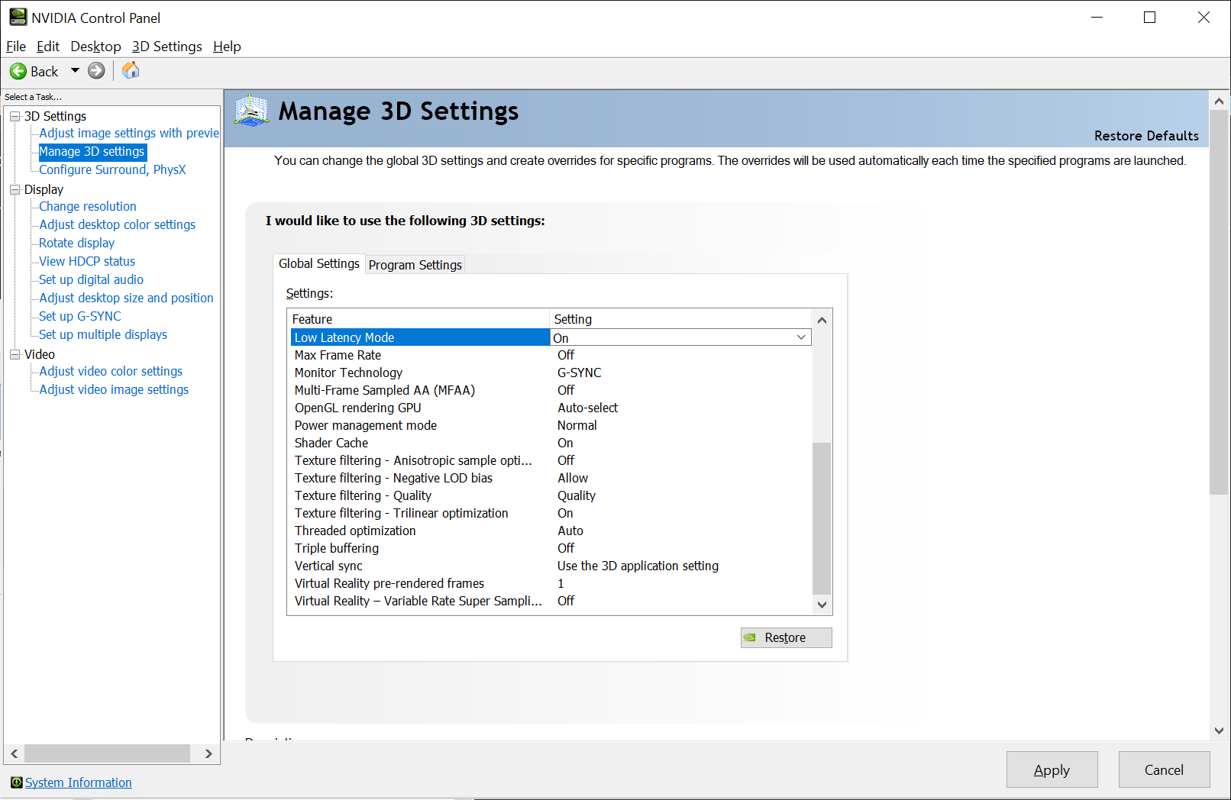This screenshot has height=800, width=1231.
Task: Select the Monitor Technology row
Action: coord(551,373)
